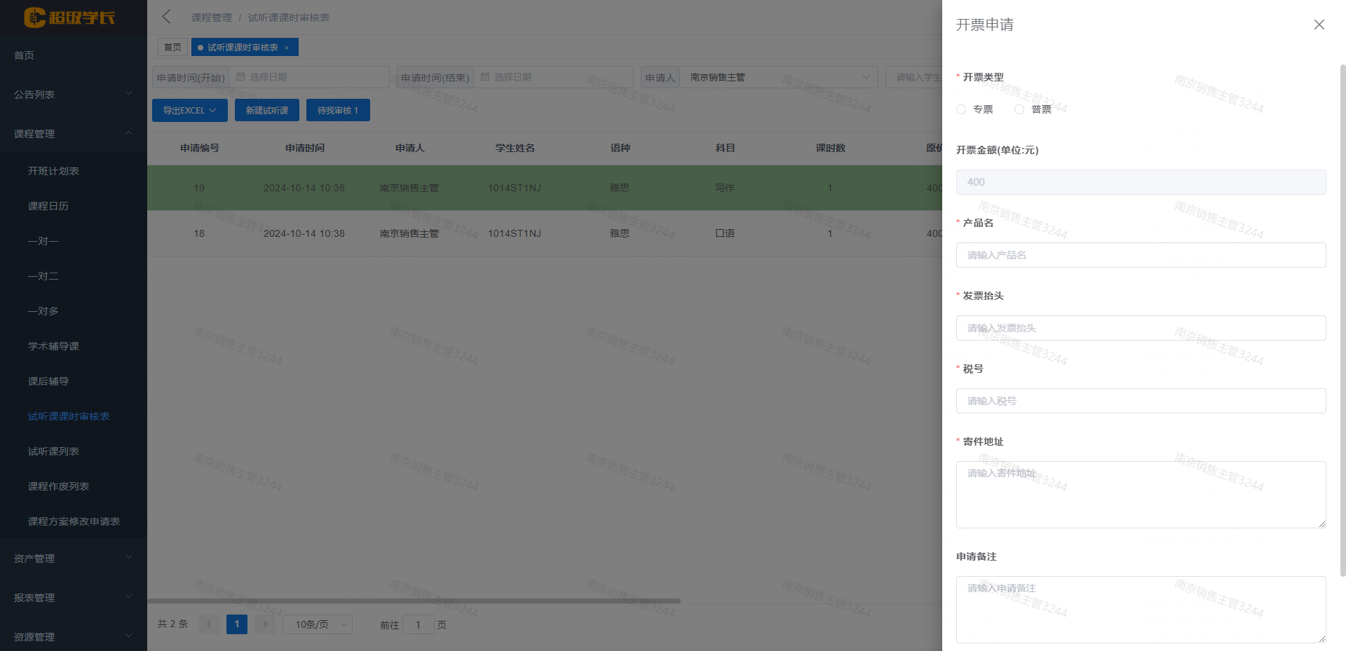1346x651 pixels.
Task: Close the 开票申请 drawer
Action: [1319, 25]
